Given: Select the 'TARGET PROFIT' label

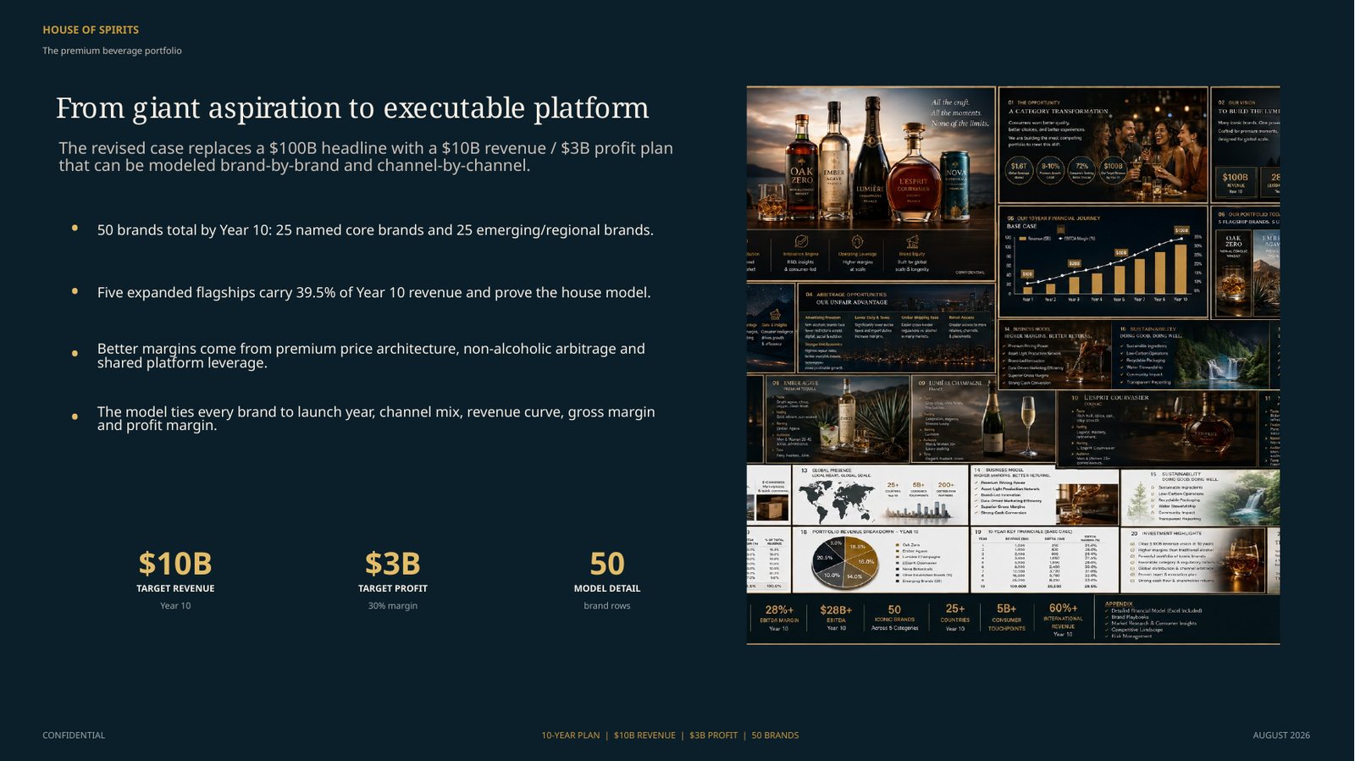Looking at the screenshot, I should pyautogui.click(x=392, y=588).
